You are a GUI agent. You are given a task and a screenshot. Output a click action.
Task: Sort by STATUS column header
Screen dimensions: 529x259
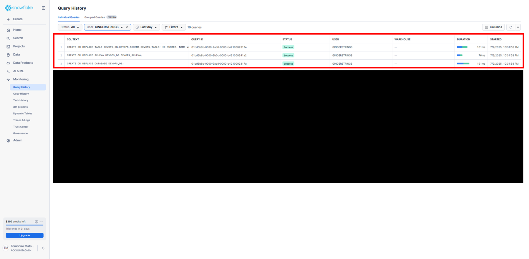[287, 39]
